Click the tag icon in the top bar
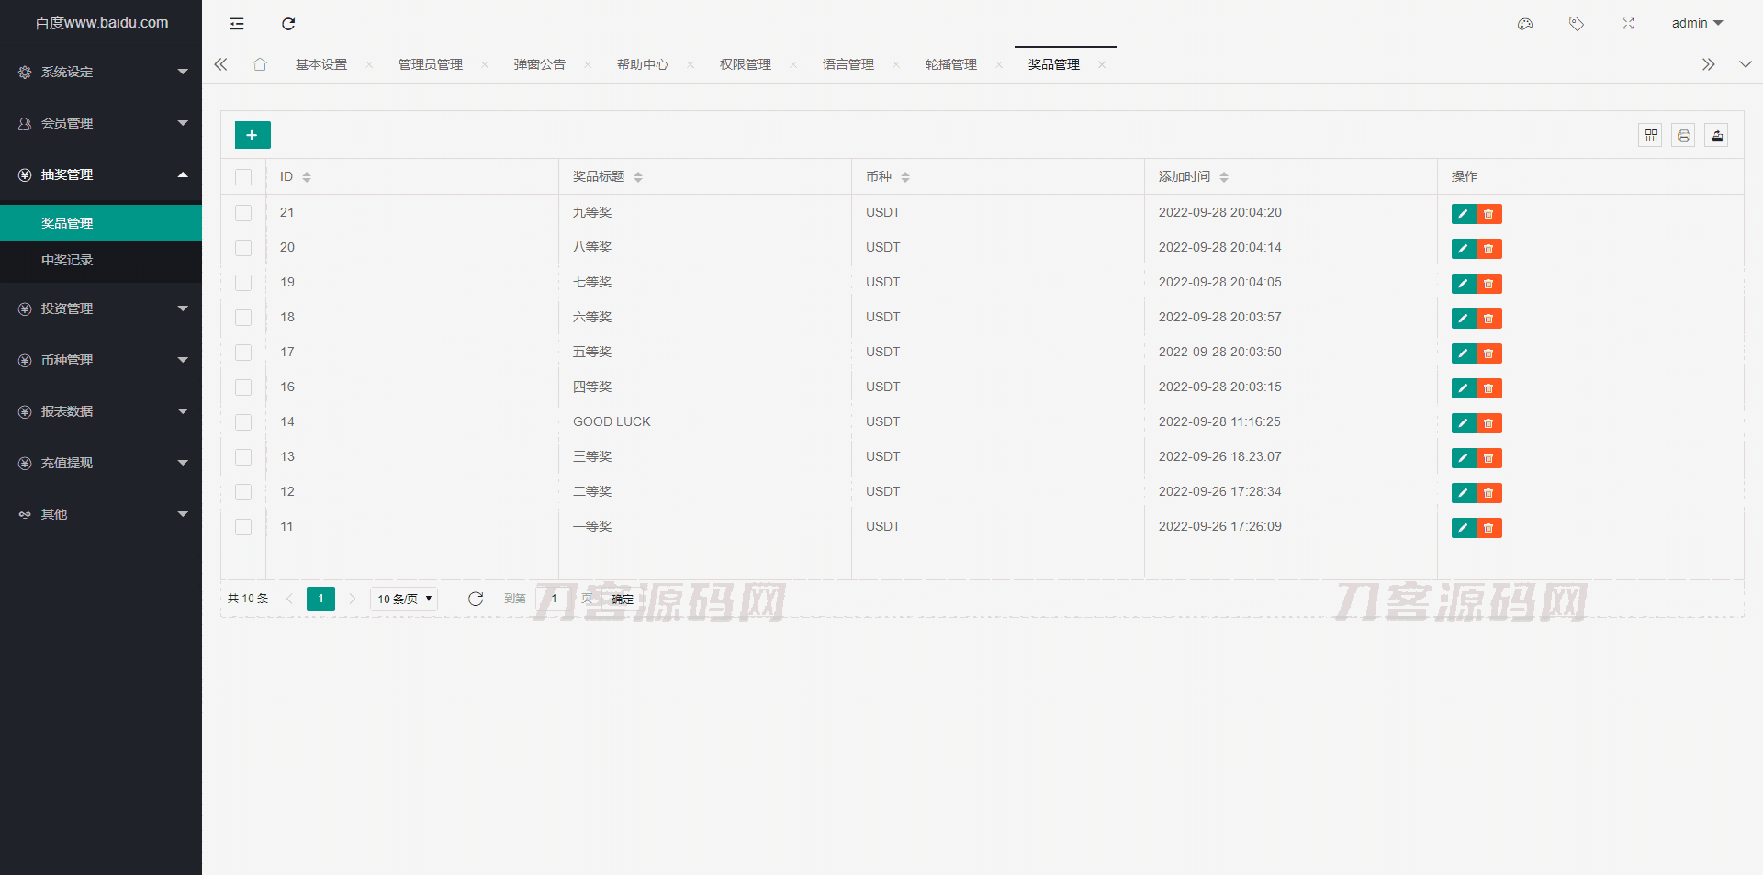This screenshot has width=1763, height=875. point(1577,24)
